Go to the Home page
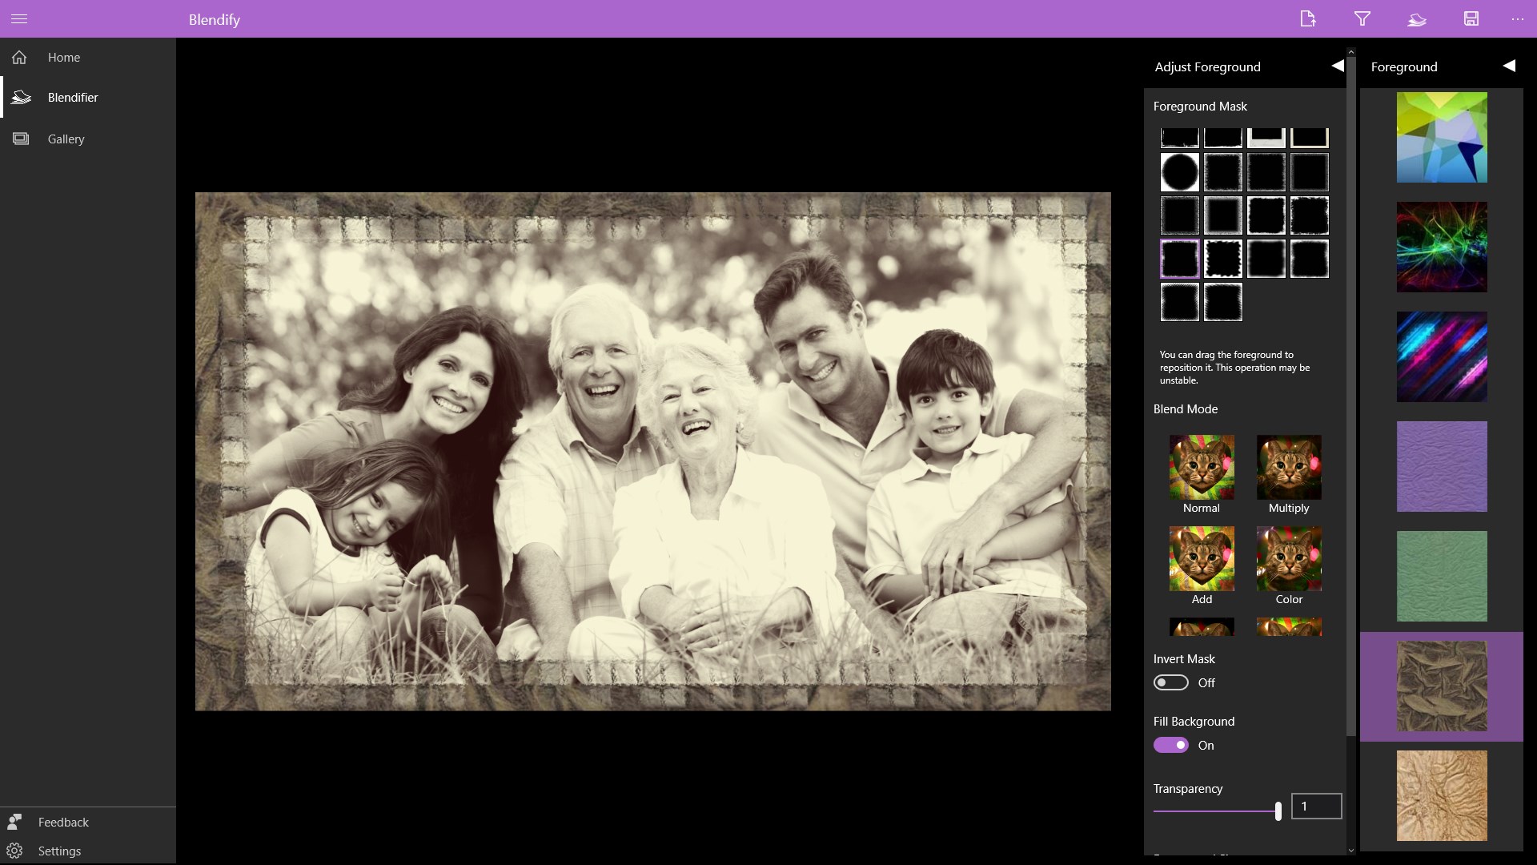 [x=63, y=58]
